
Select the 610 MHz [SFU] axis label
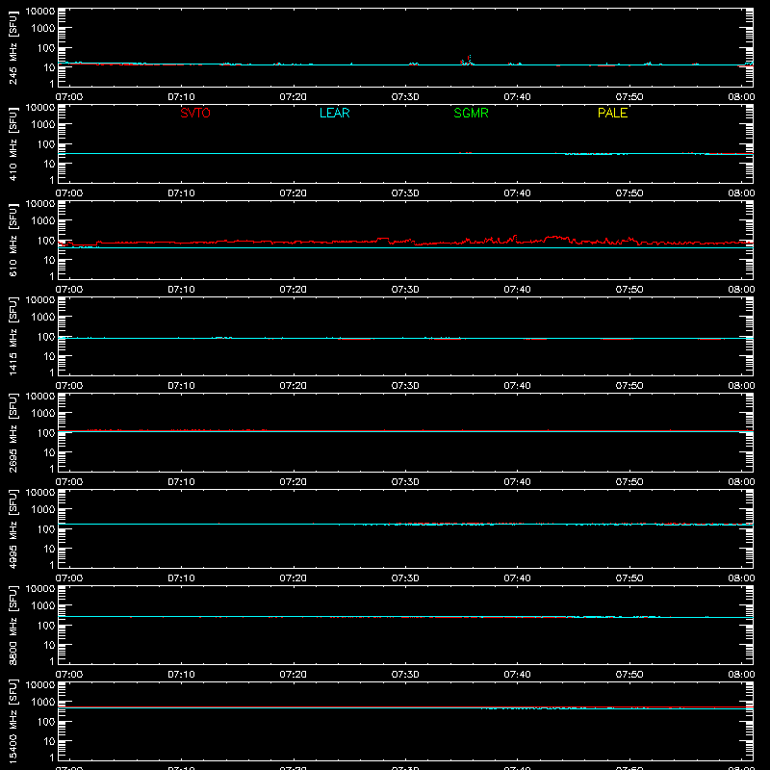click(x=13, y=240)
